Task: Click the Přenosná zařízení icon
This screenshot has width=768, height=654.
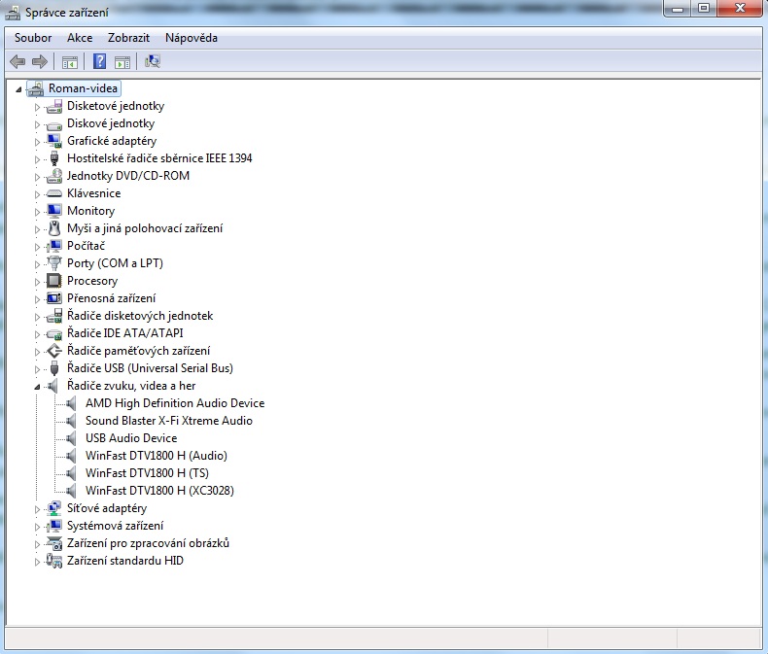Action: pyautogui.click(x=54, y=298)
